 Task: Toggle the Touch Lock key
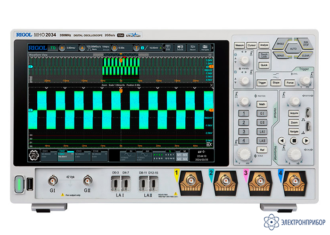(x=264, y=55)
